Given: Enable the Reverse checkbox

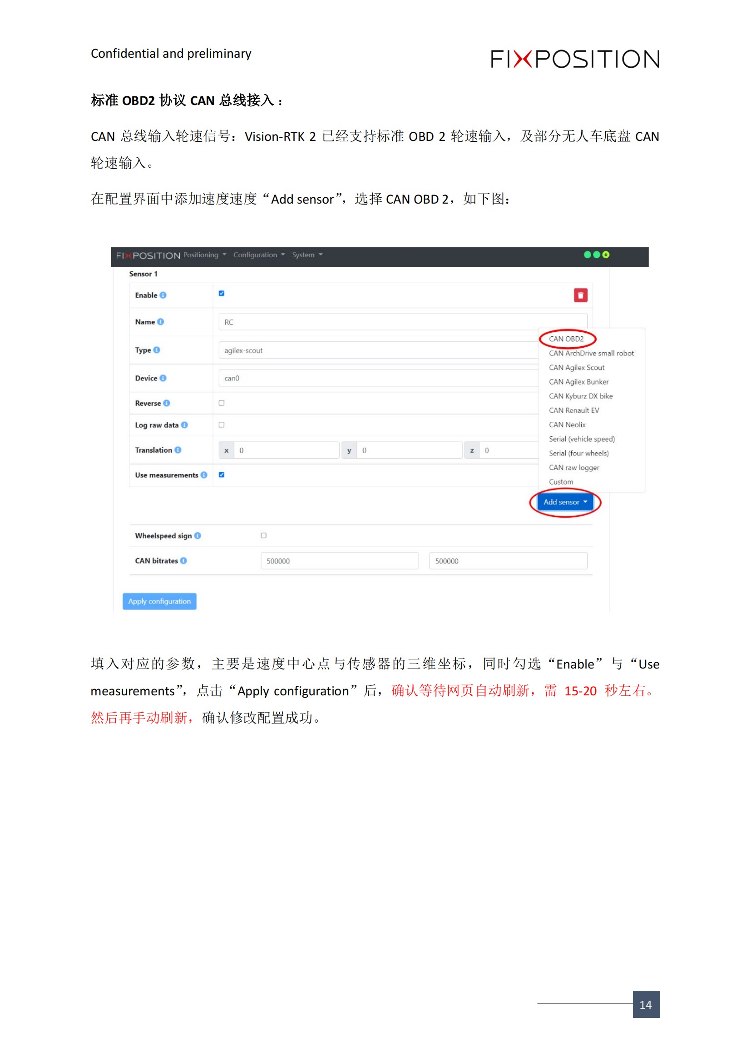Looking at the screenshot, I should 222,403.
